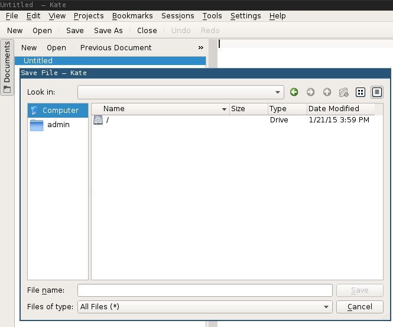Image resolution: width=393 pixels, height=327 pixels.
Task: Select the root drive icon in file list
Action: pyautogui.click(x=98, y=120)
